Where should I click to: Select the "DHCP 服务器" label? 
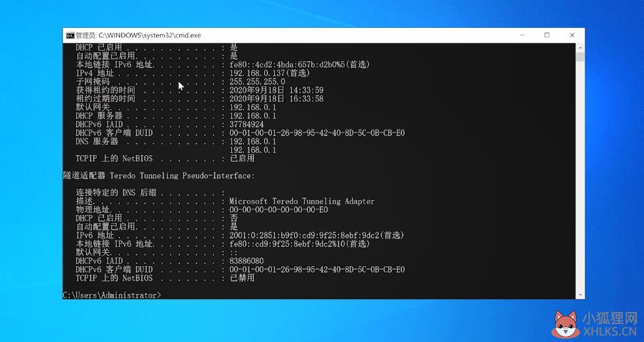point(99,116)
